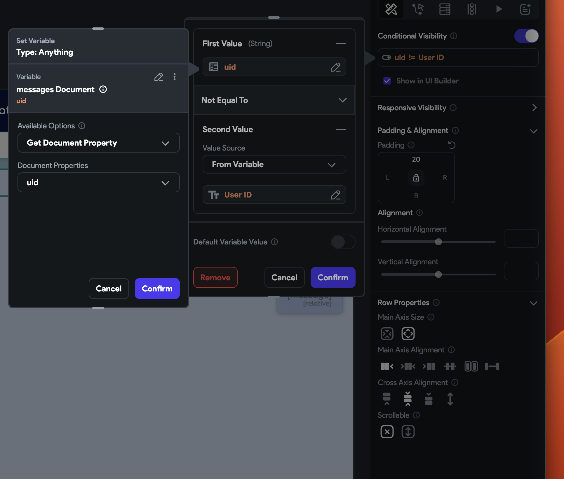Enable the Default Variable Value toggle
This screenshot has height=479, width=564.
(343, 242)
